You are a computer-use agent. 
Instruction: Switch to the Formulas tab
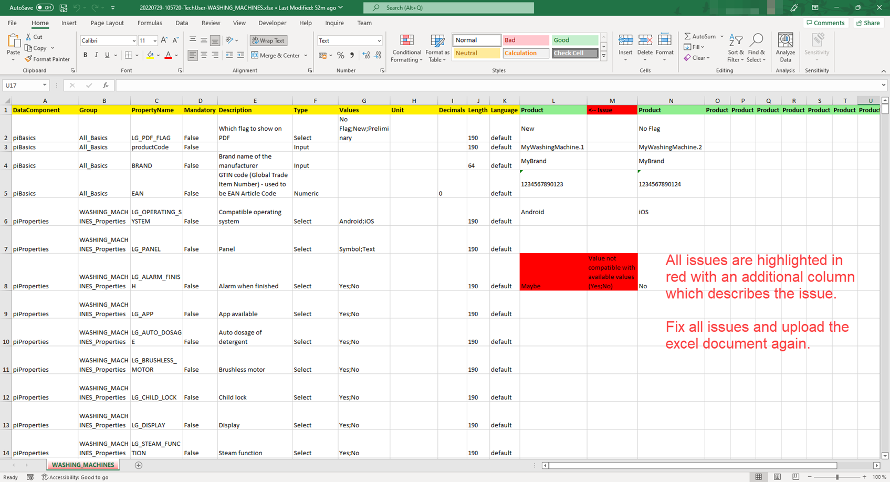[150, 23]
